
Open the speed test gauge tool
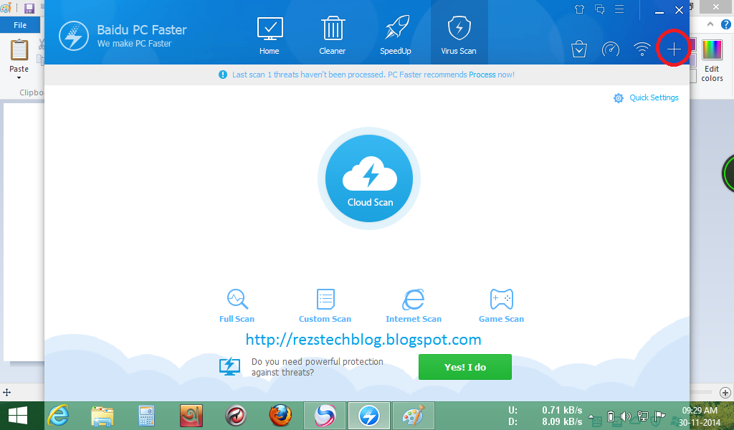[611, 49]
